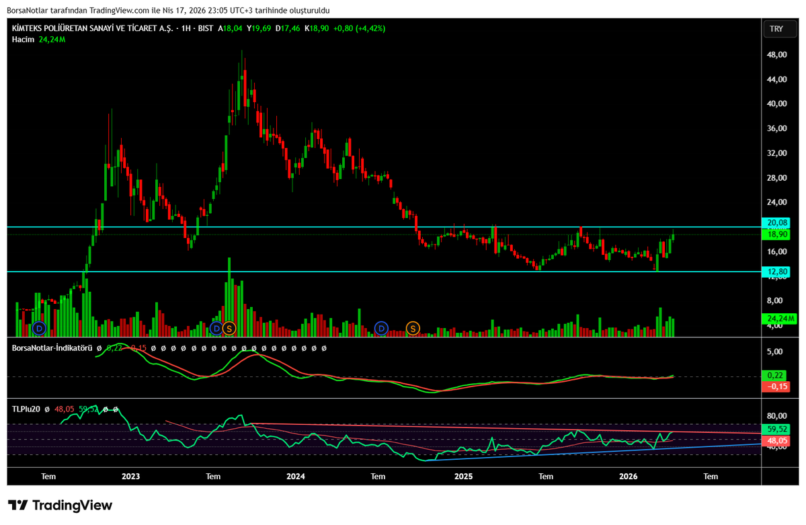Click the D marker beside the first S marker
The height and width of the screenshot is (525, 806).
click(217, 328)
